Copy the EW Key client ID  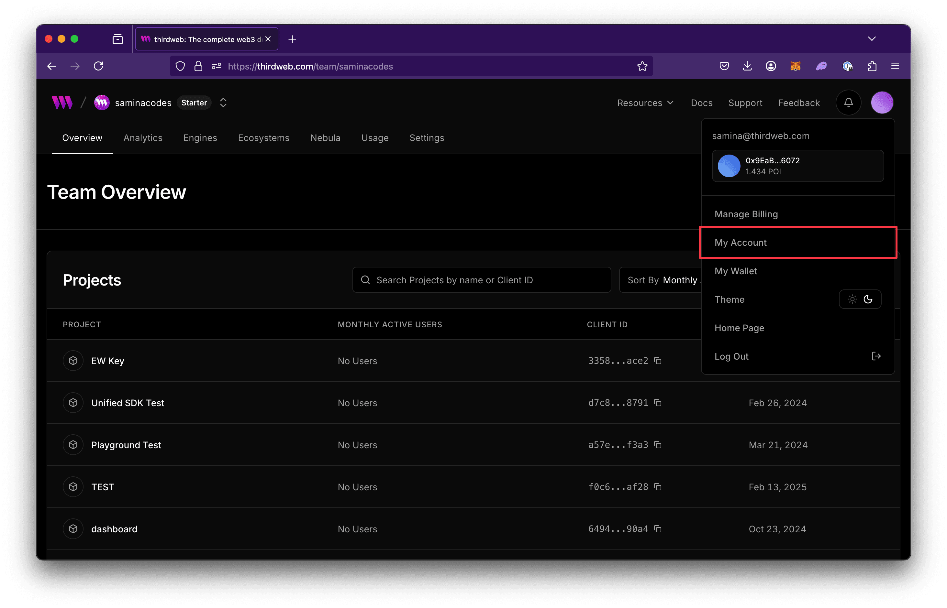click(x=657, y=361)
